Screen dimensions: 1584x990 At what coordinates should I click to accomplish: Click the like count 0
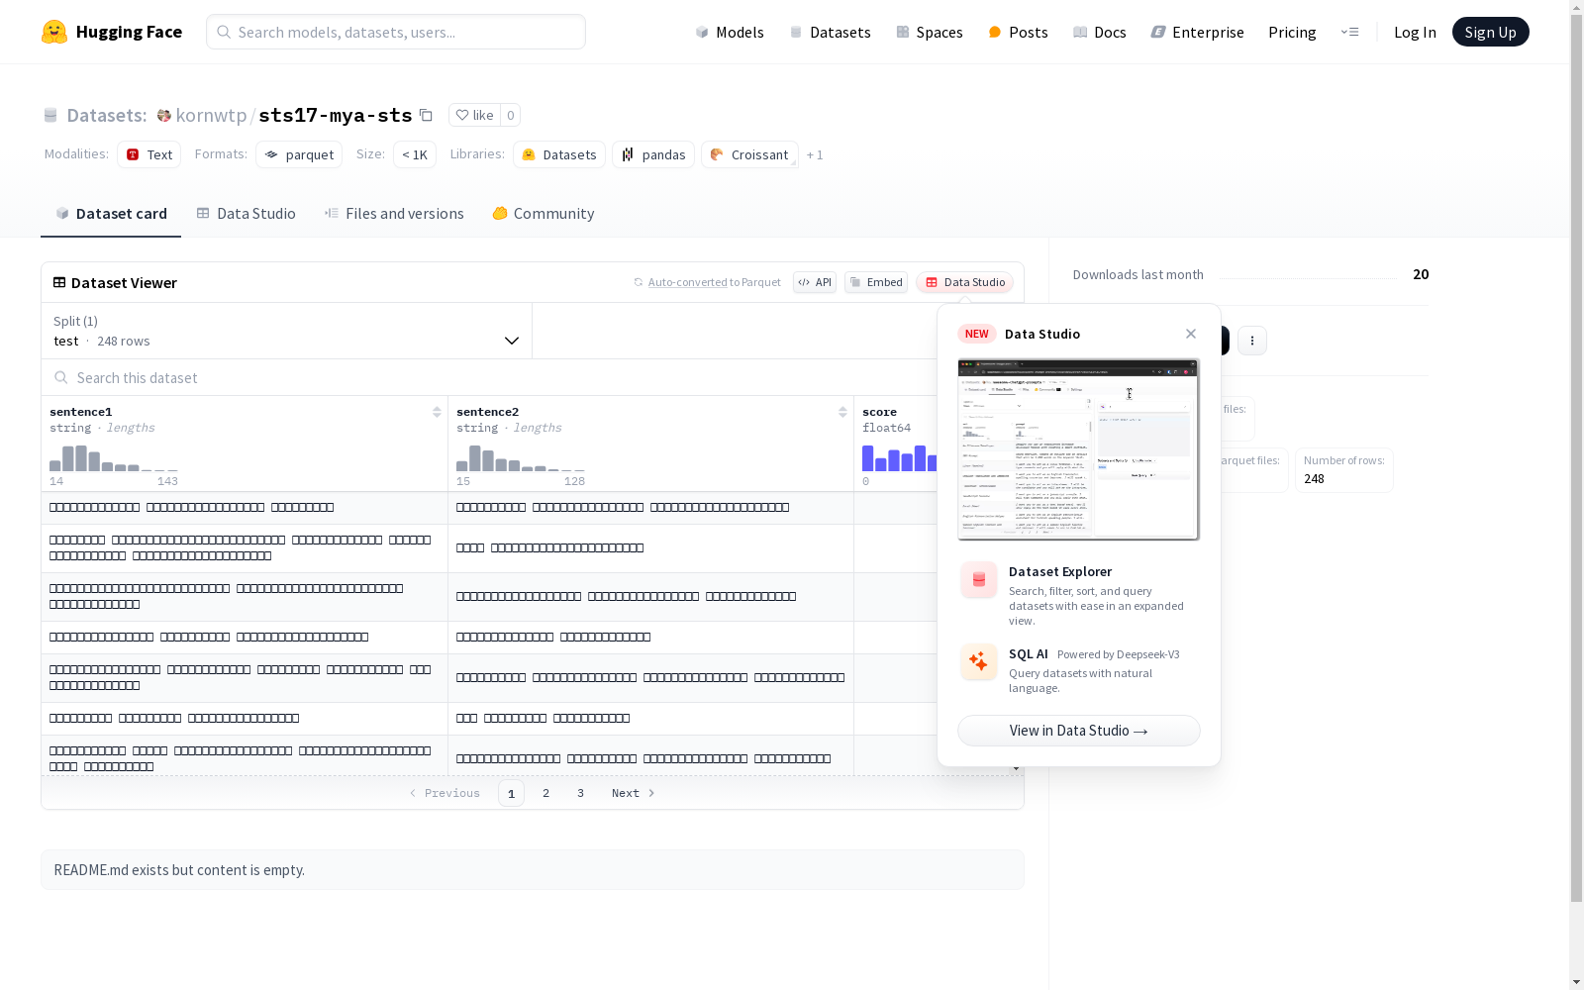tap(510, 115)
